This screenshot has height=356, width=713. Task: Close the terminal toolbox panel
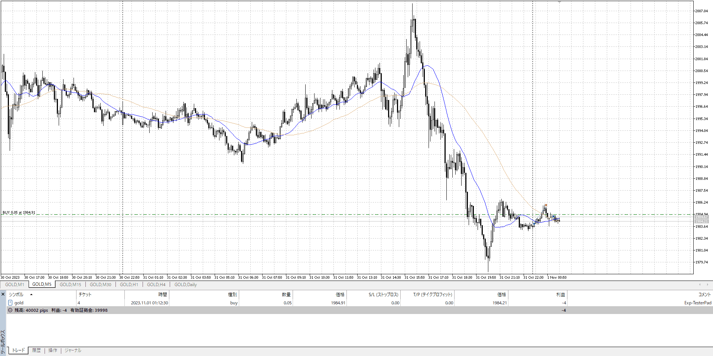[x=3, y=294]
